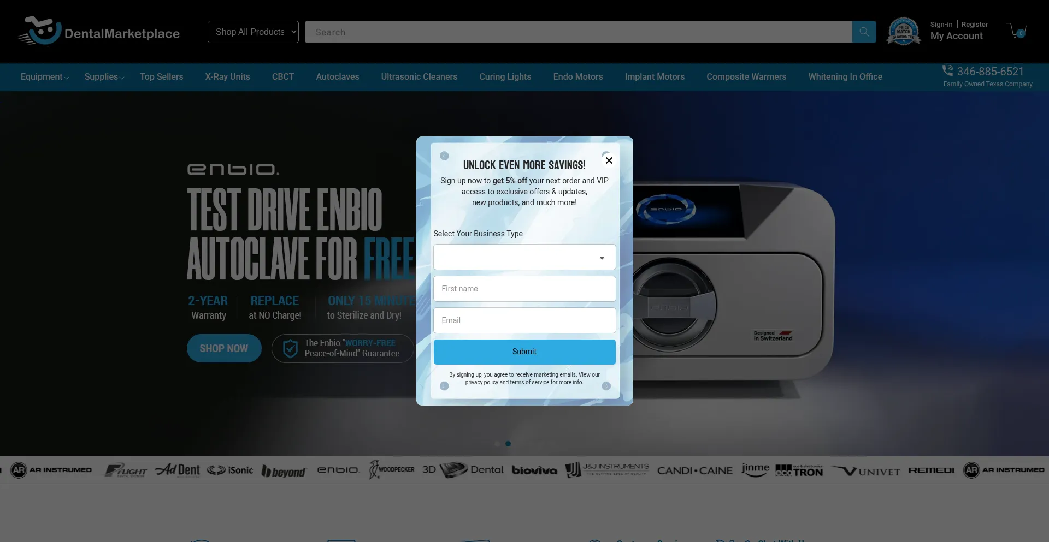Click the AR Instrumed brand logo on the left
This screenshot has height=542, width=1049.
point(51,470)
